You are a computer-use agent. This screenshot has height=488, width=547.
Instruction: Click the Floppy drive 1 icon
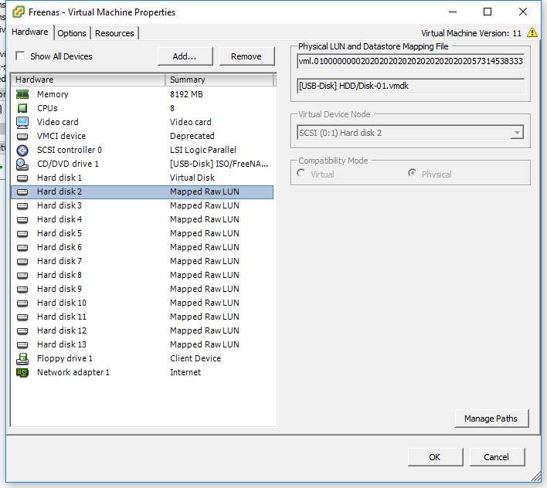22,359
